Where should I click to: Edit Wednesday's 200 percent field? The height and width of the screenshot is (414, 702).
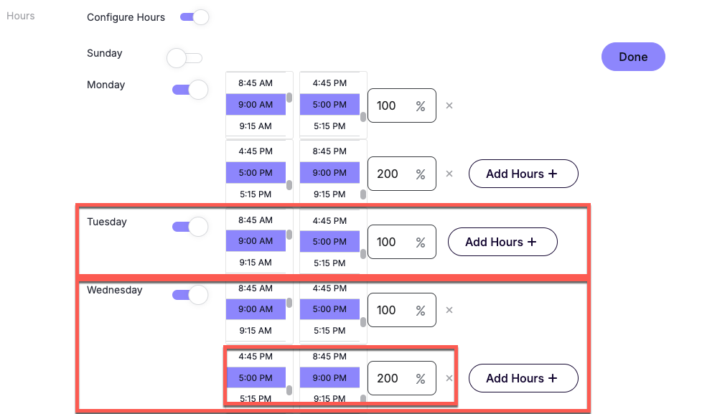pos(401,378)
